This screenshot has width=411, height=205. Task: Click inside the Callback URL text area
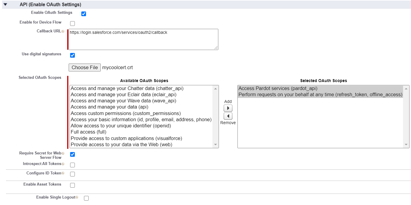143,39
